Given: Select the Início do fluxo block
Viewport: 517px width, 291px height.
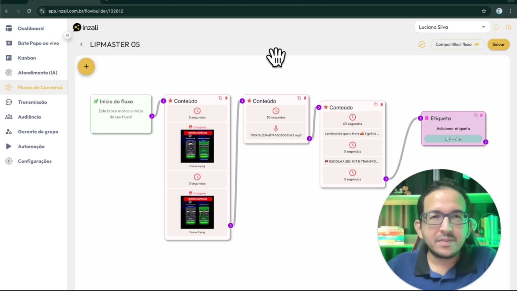Looking at the screenshot, I should (x=121, y=114).
